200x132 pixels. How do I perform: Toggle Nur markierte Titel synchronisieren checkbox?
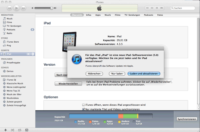point(83,109)
